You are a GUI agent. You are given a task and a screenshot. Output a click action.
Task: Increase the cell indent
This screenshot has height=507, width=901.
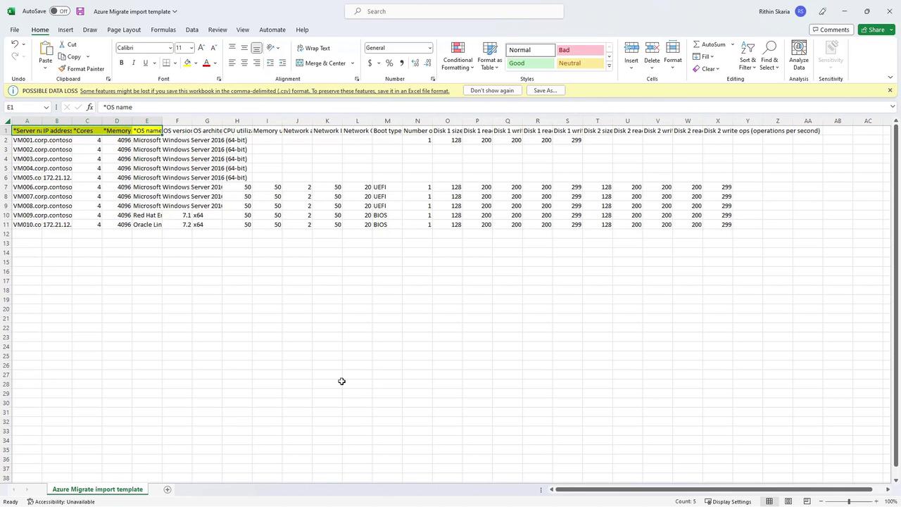click(282, 63)
